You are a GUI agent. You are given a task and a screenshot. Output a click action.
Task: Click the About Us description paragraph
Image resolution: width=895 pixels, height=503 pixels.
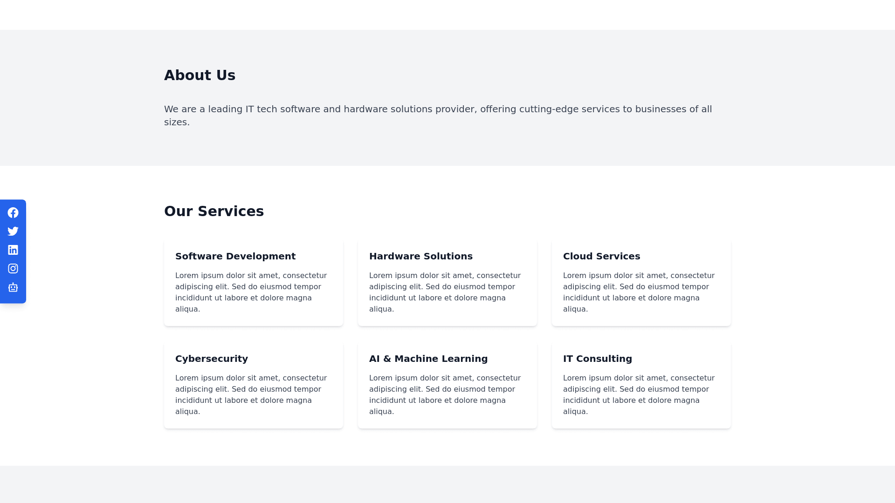pyautogui.click(x=437, y=115)
